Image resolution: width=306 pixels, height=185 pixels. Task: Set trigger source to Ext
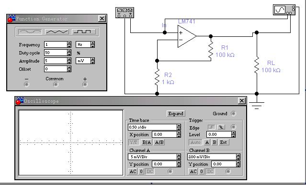coord(224,142)
